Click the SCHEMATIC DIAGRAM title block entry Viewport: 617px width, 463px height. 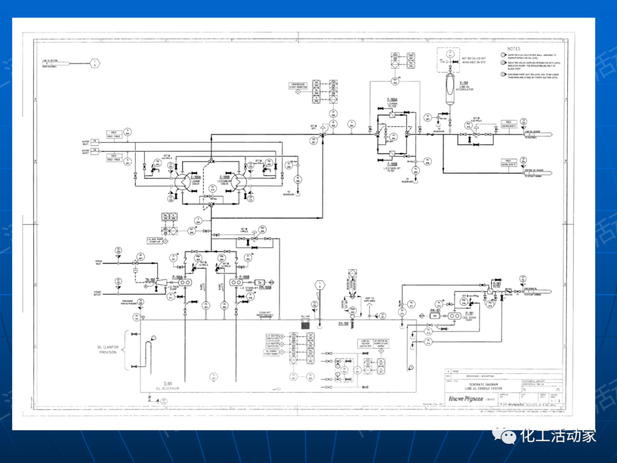coord(483,385)
